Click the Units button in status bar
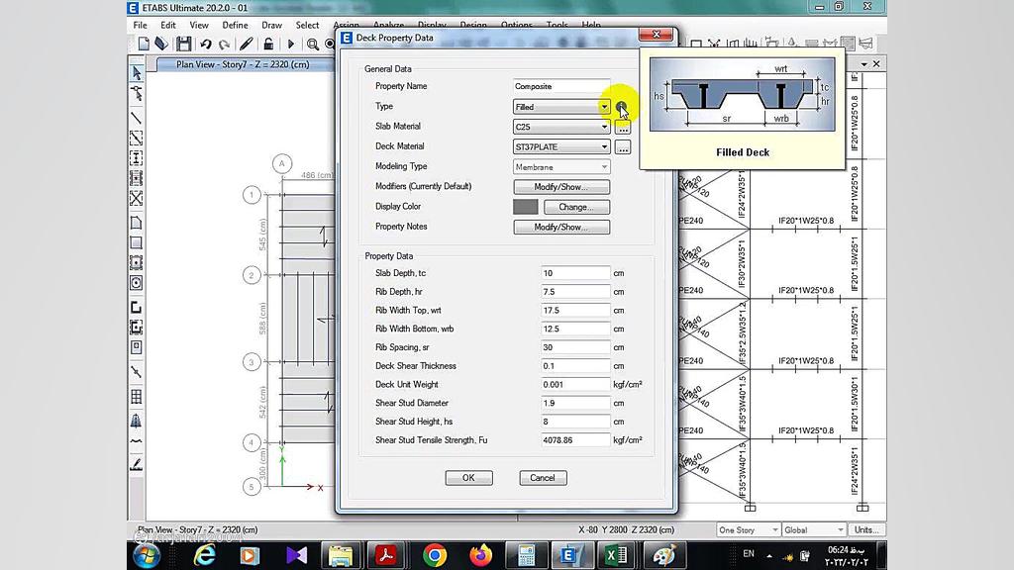1014x570 pixels. [x=866, y=530]
